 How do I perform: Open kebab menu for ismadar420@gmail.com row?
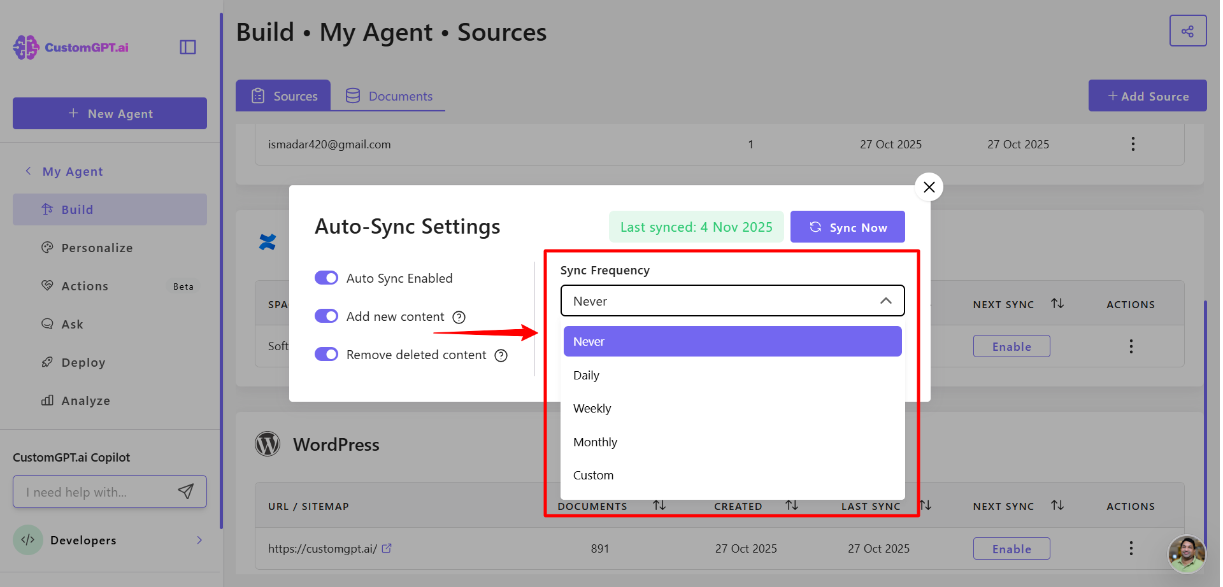(x=1133, y=144)
